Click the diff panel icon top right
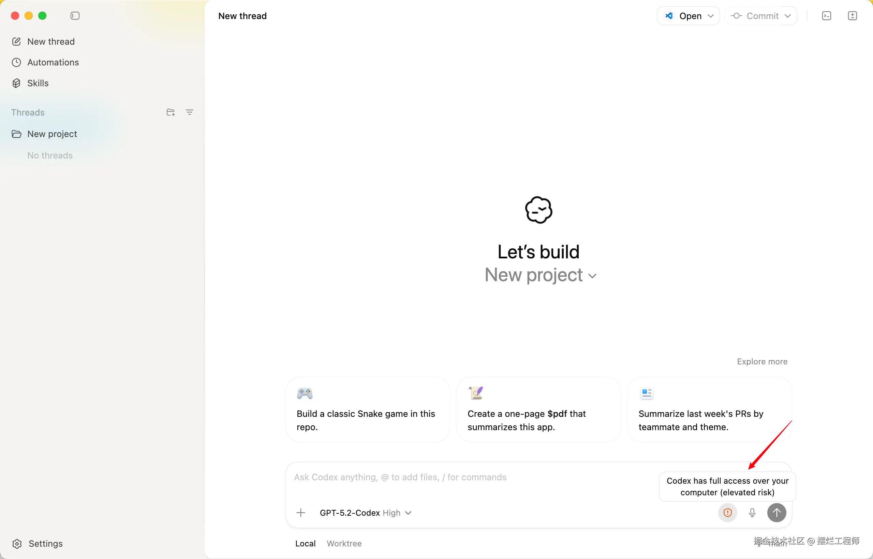This screenshot has width=873, height=559. point(852,16)
